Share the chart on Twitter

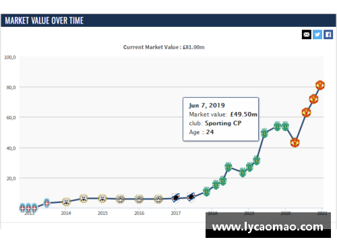(317, 34)
